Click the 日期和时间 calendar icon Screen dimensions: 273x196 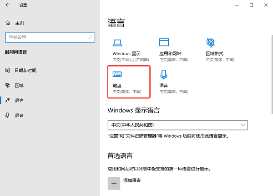coord(7,70)
